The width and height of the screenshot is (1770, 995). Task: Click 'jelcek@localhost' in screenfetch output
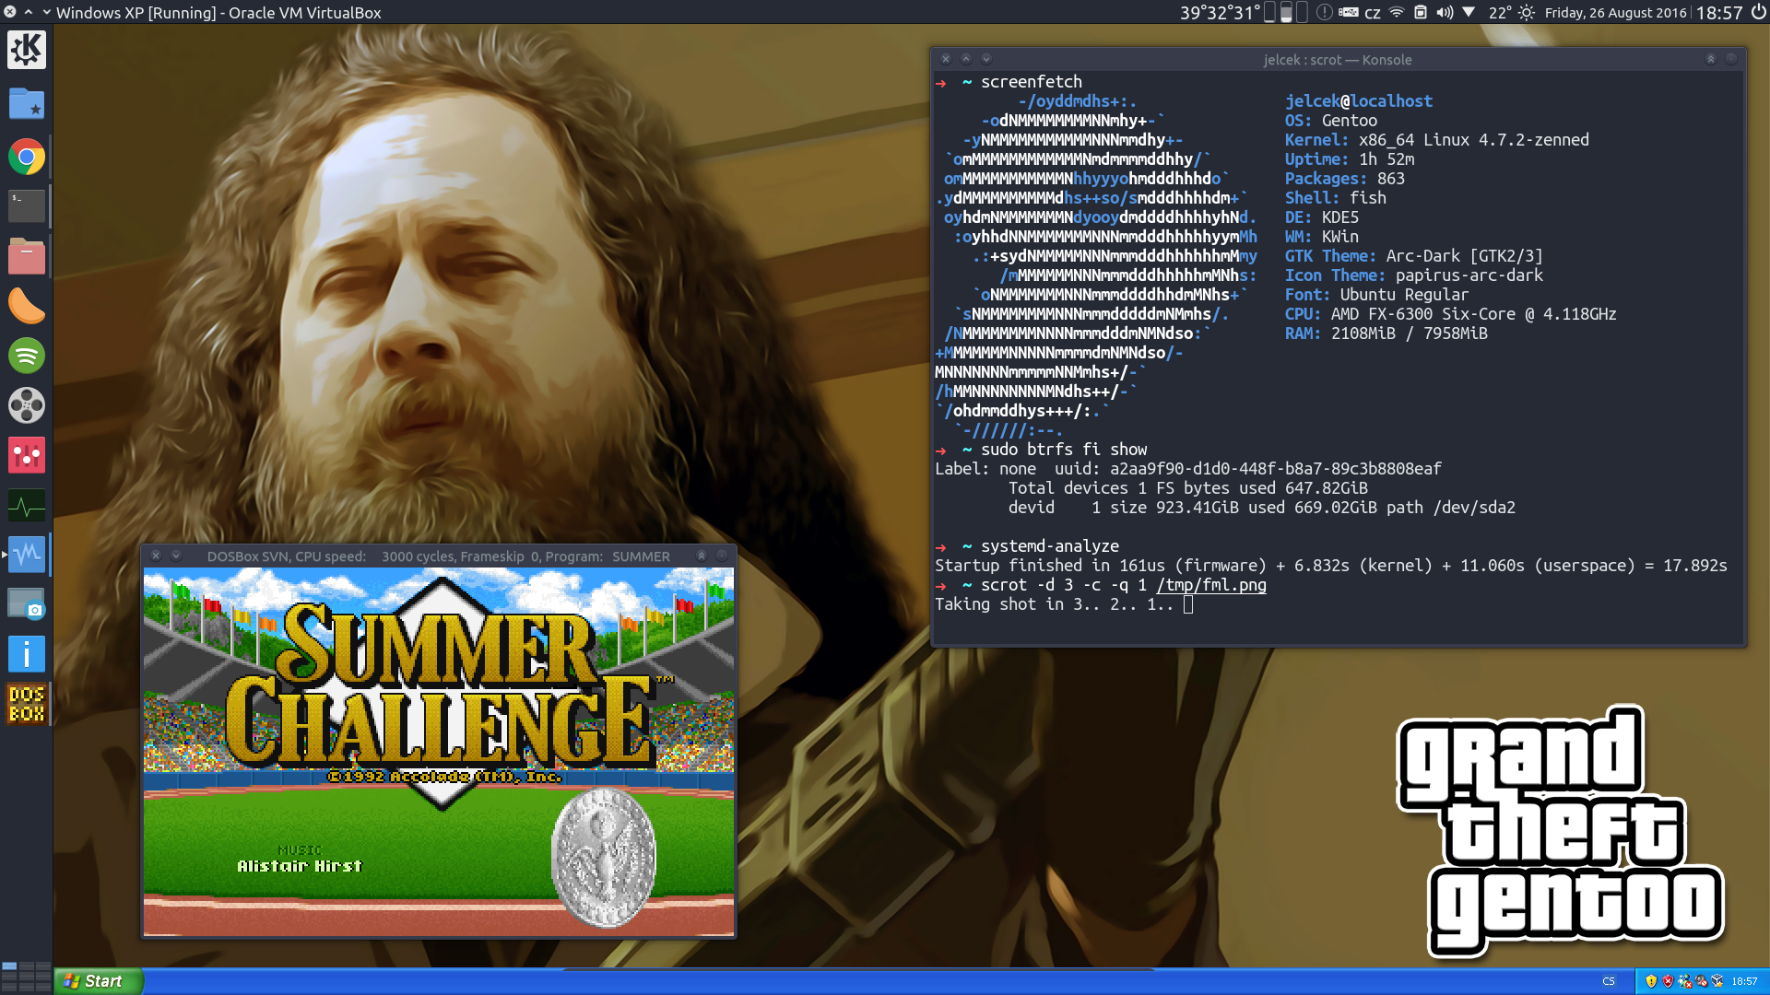1359,101
